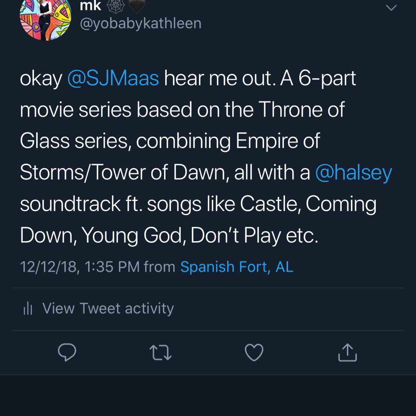Tap the @yobabykathleen handle
Viewport: 416px width, 416px height.
pos(140,23)
